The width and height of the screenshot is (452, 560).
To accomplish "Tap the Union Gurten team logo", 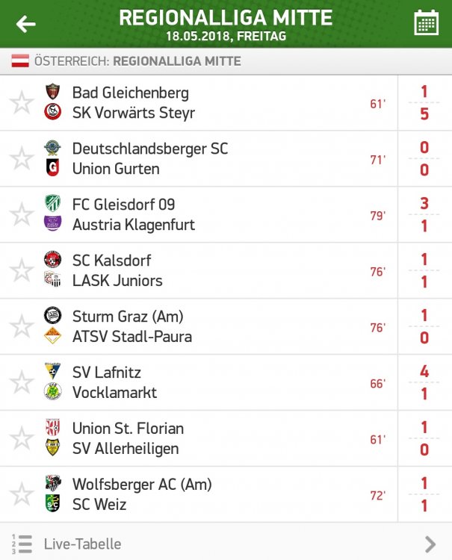I will pyautogui.click(x=53, y=168).
